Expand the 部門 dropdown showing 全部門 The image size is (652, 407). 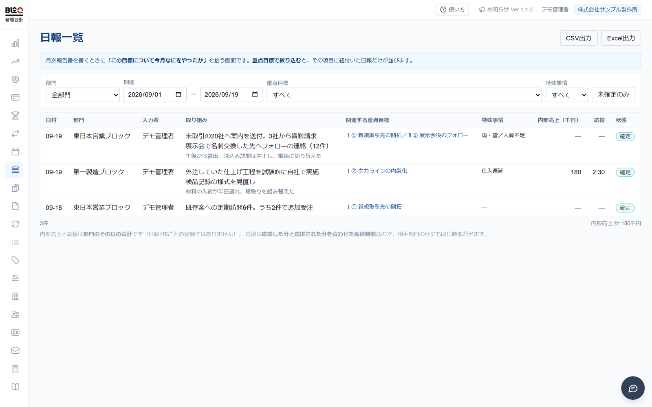(83, 95)
